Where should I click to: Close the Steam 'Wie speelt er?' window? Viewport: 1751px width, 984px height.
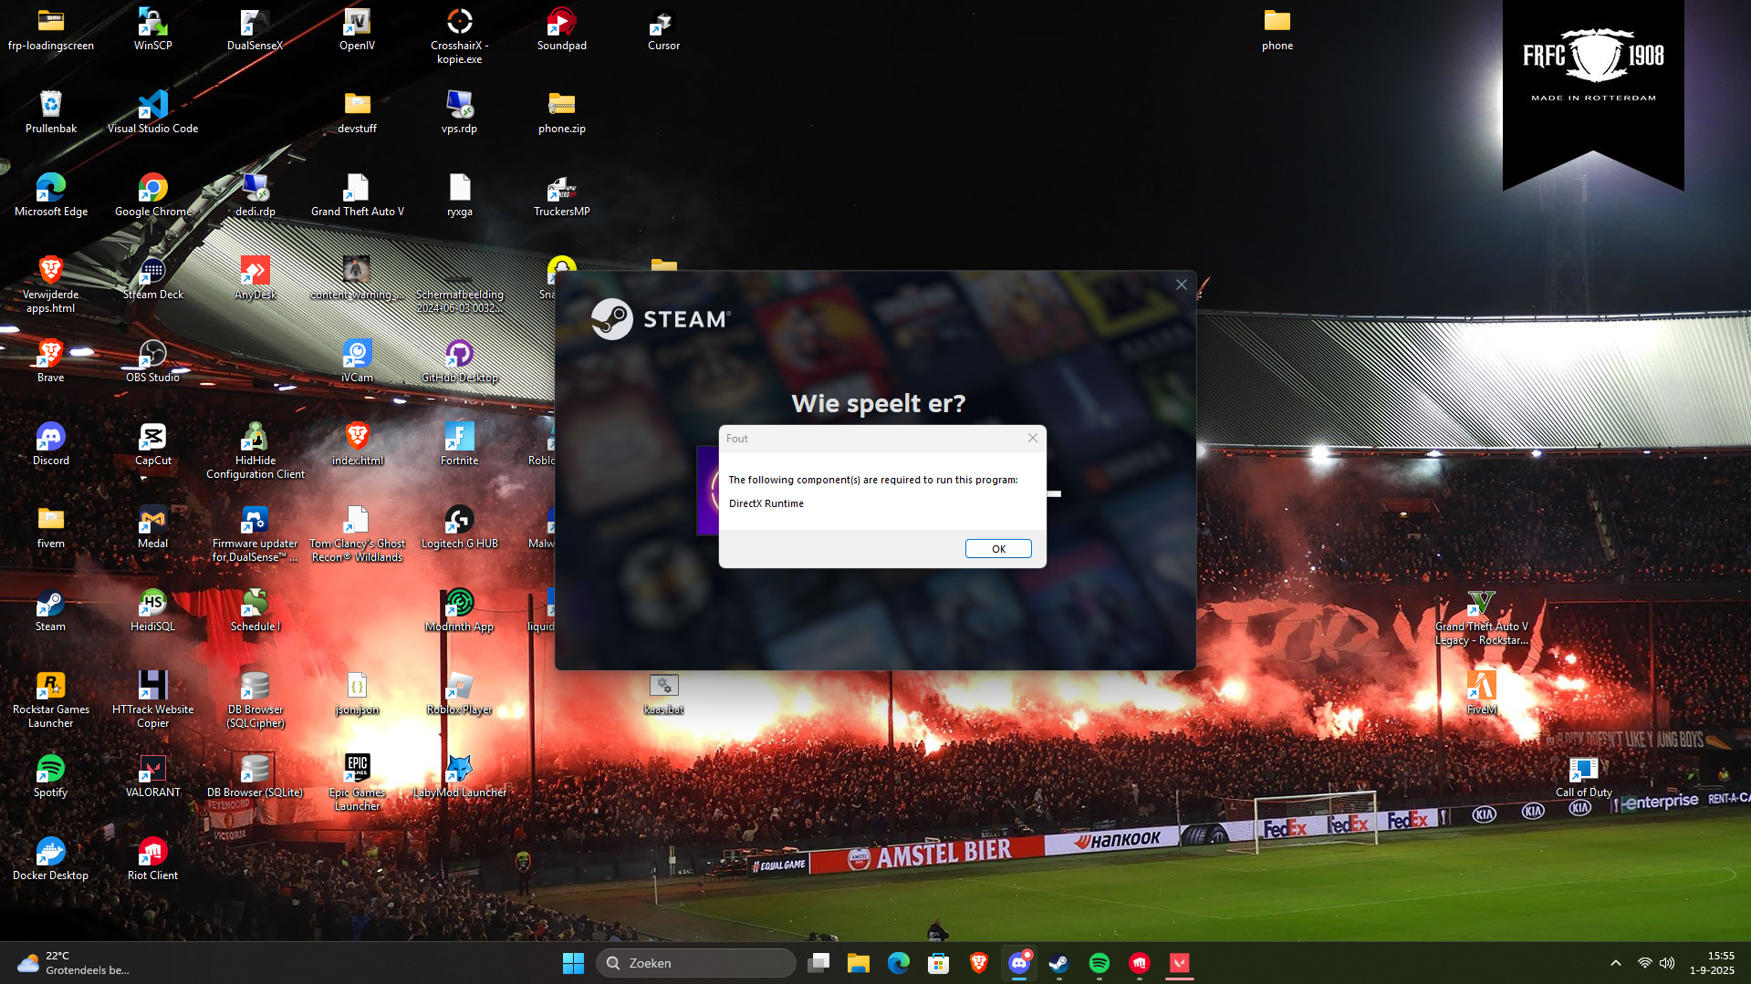(x=1182, y=285)
